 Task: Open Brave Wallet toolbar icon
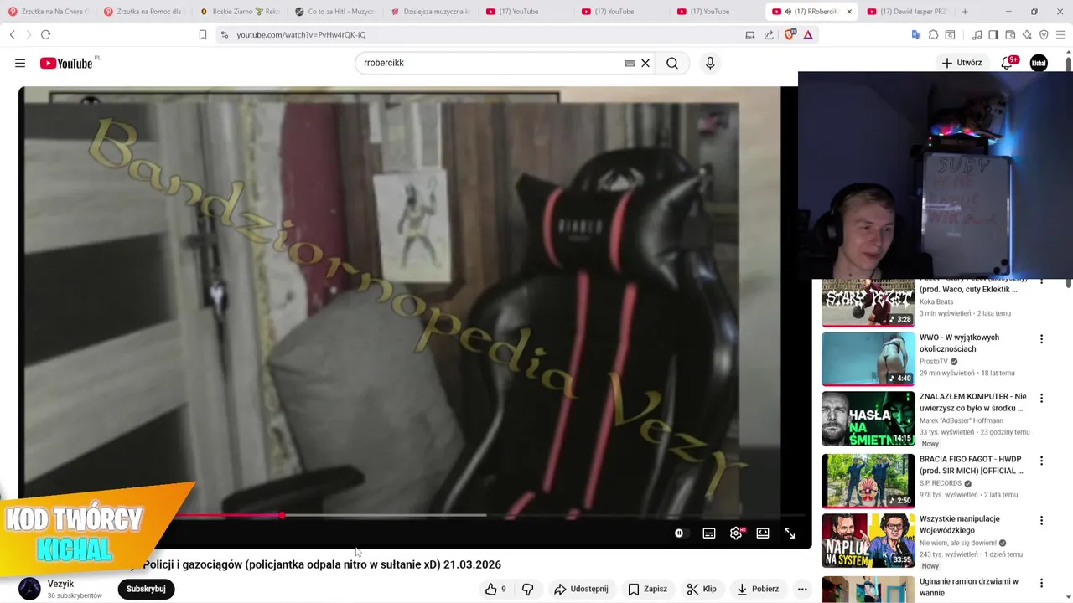coord(1010,34)
